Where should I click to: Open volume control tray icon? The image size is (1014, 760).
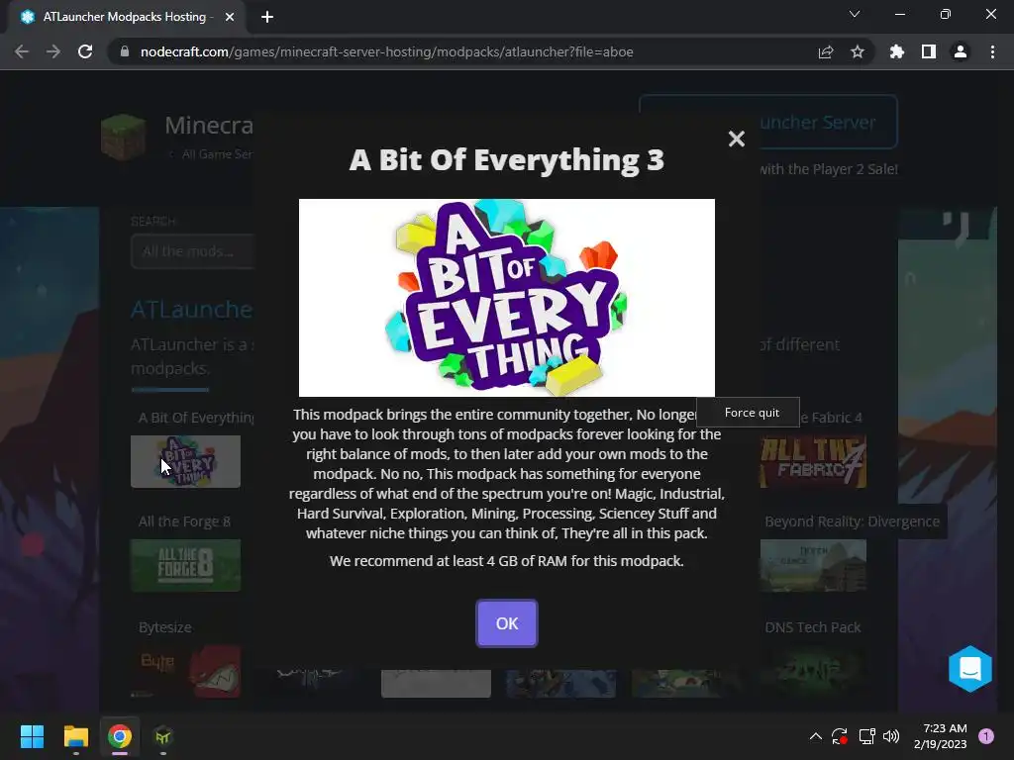(x=891, y=736)
